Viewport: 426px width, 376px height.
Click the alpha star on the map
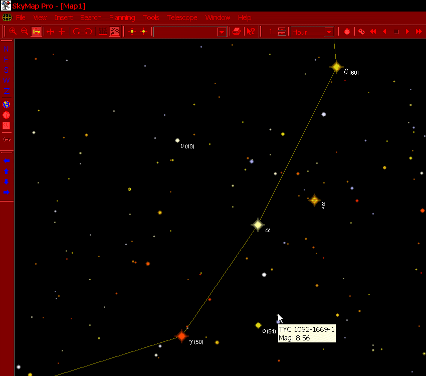[x=258, y=225]
